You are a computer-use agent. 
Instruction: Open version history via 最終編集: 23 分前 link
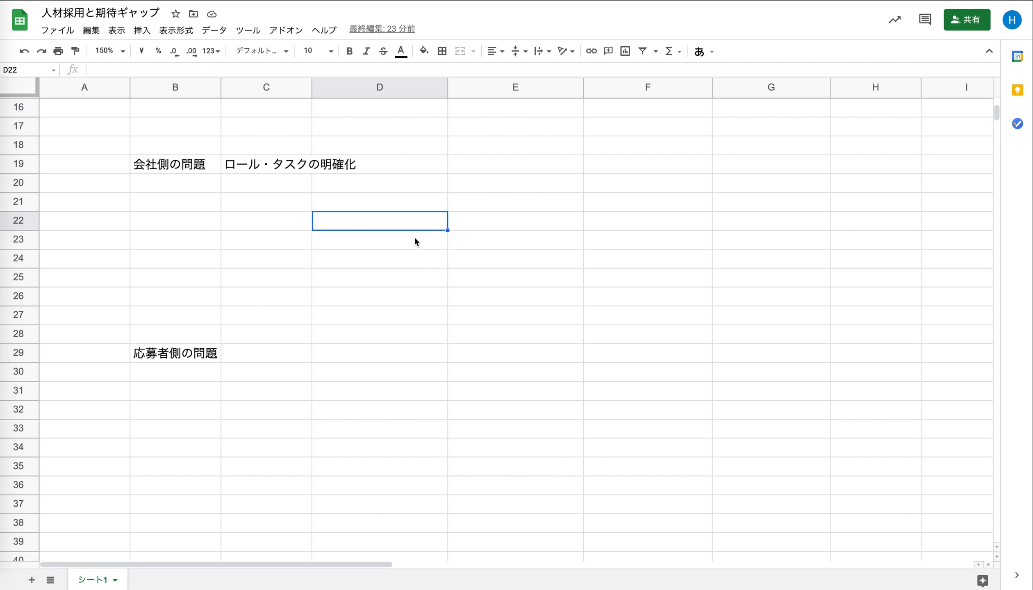tap(382, 29)
